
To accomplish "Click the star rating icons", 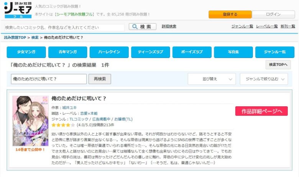I will [63, 125].
